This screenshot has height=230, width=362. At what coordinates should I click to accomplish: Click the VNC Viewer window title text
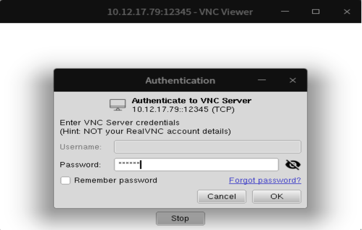[180, 12]
